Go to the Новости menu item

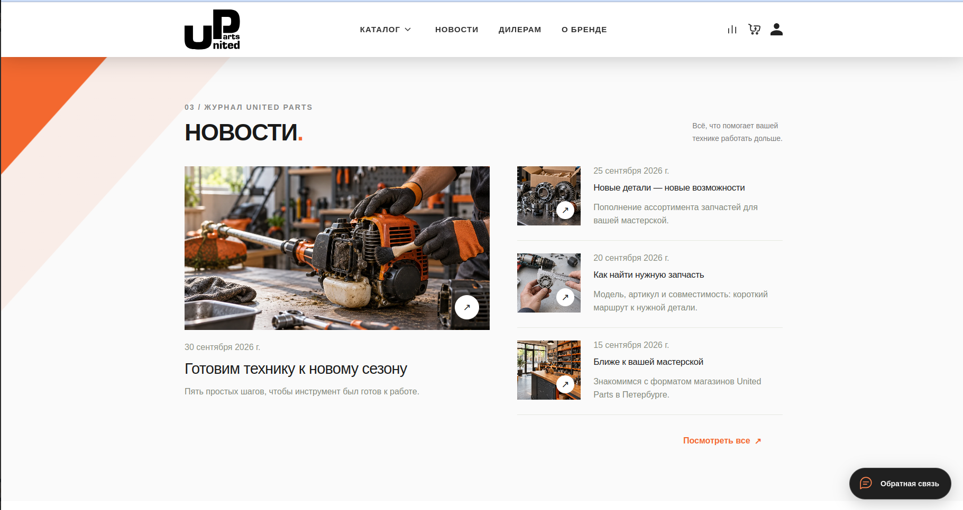(x=457, y=30)
